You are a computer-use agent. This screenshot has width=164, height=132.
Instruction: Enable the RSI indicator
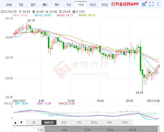point(79,122)
